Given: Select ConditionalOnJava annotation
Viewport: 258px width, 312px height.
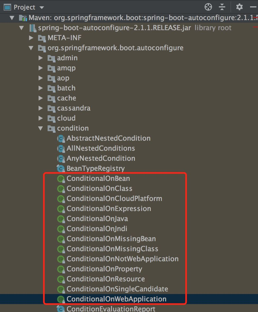Looking at the screenshot, I should (97, 219).
